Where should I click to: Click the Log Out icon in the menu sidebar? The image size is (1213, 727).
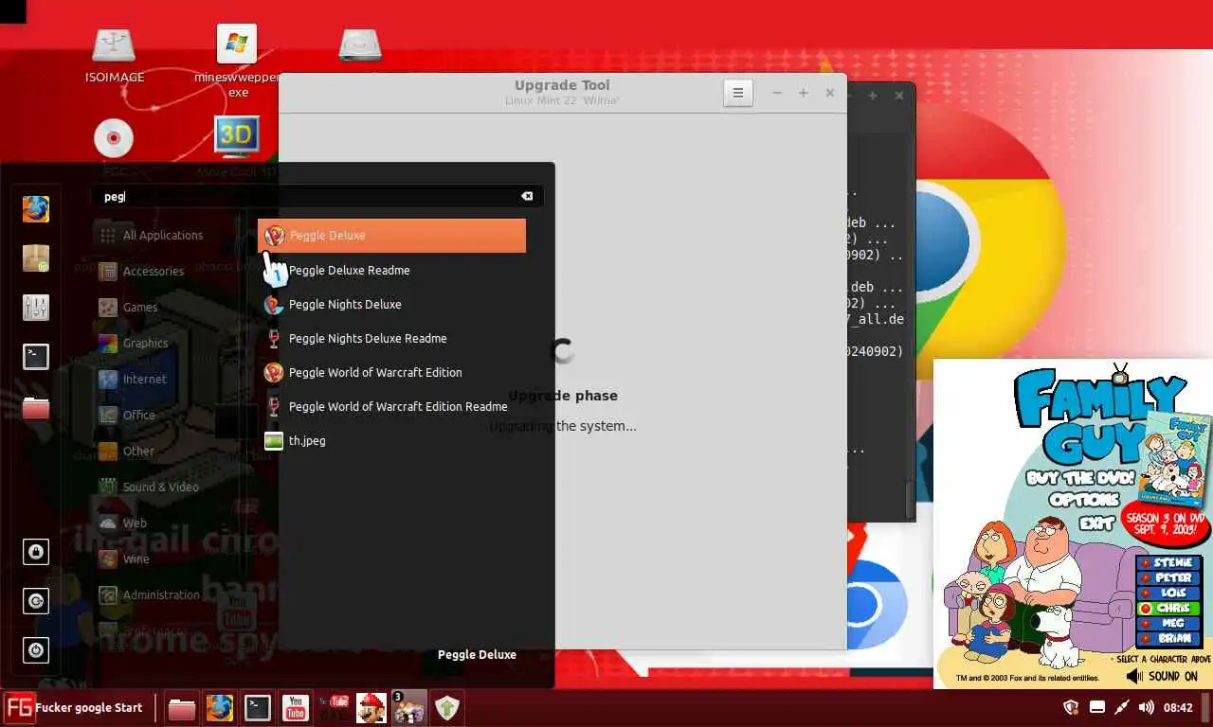(x=36, y=600)
